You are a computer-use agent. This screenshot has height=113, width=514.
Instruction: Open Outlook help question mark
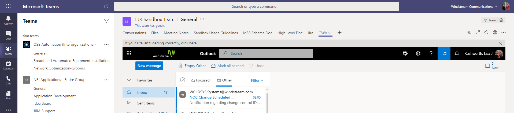click(x=431, y=53)
